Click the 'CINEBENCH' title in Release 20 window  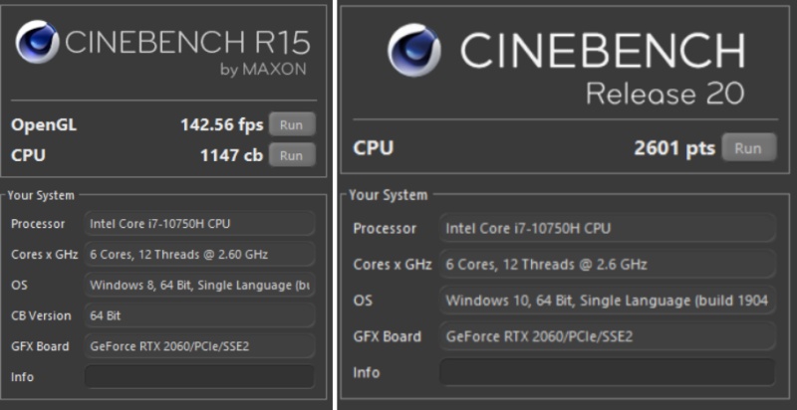click(603, 50)
